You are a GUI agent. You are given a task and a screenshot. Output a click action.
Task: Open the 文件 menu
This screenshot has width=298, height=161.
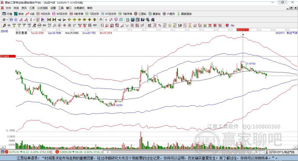8,8
